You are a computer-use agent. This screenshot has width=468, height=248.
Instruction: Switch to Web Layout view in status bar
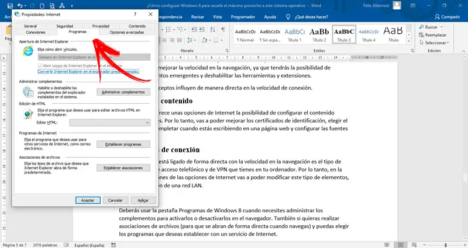click(414, 245)
